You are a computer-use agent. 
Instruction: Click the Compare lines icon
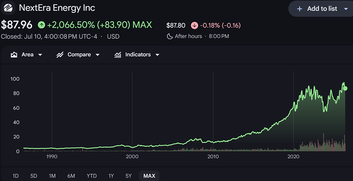pyautogui.click(x=60, y=55)
